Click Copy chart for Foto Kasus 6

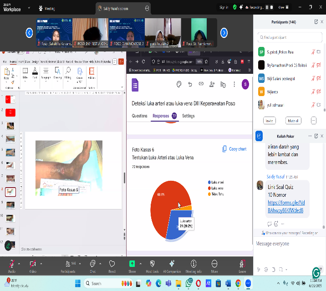(234, 149)
